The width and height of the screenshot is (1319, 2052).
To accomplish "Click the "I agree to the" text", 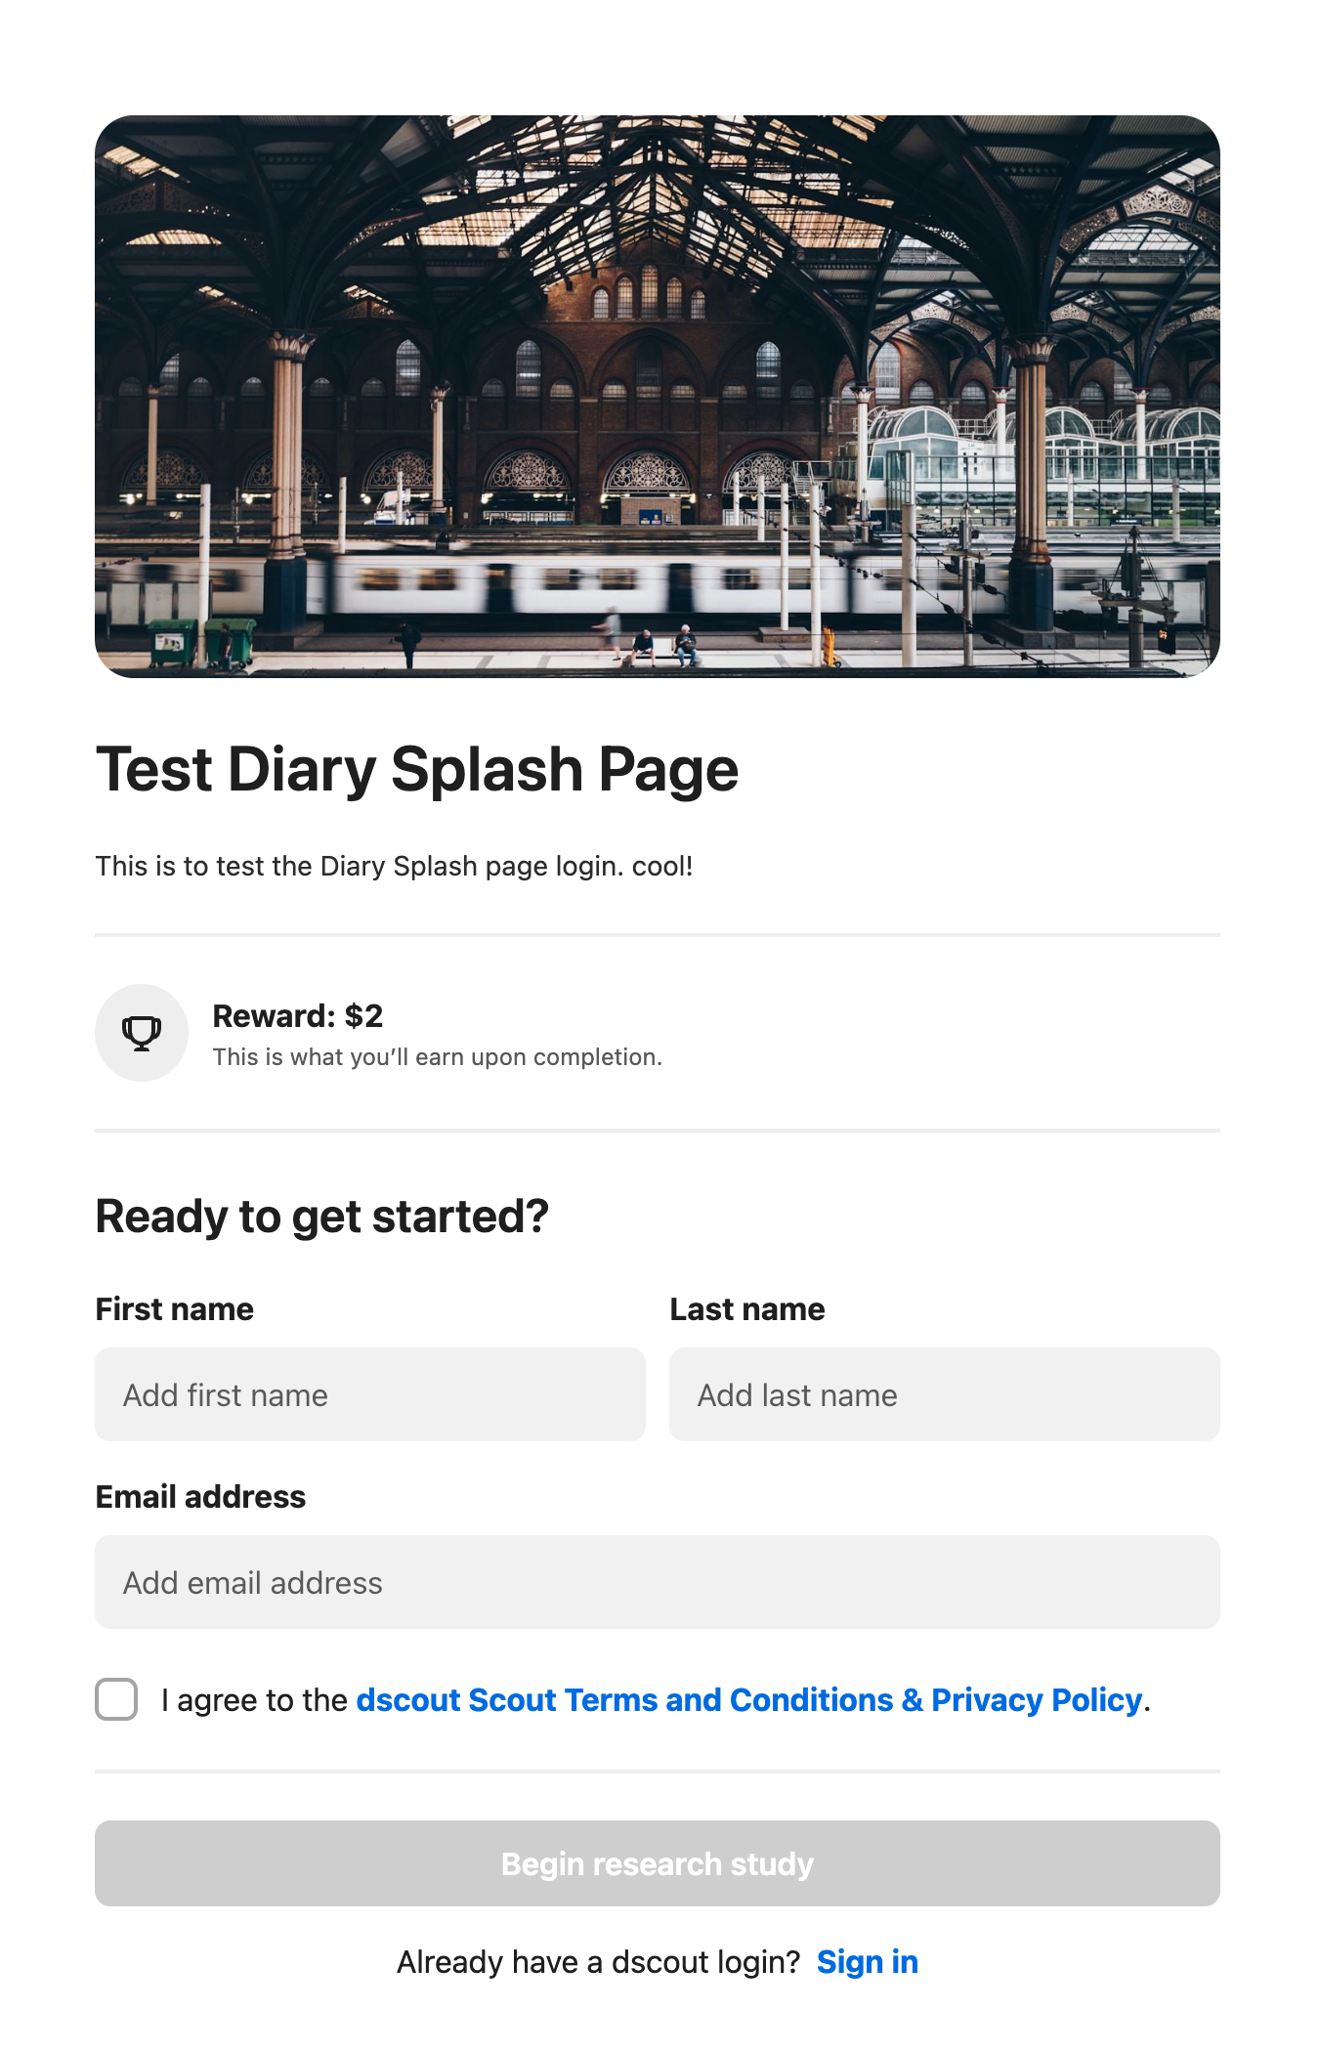I will (255, 1700).
